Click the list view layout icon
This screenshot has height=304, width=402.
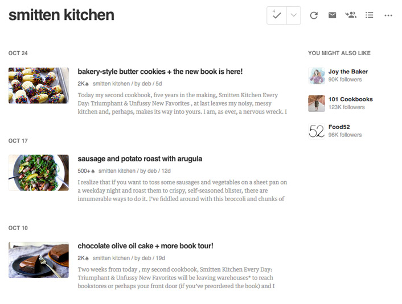pos(370,15)
